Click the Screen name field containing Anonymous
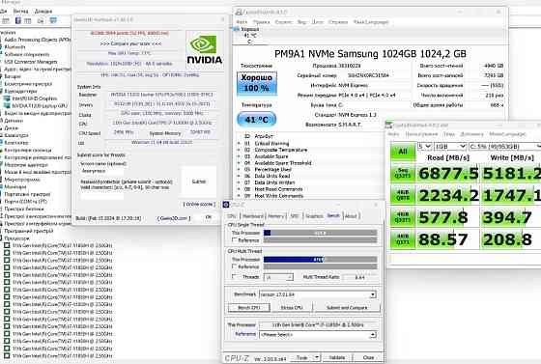The width and height of the screenshot is (541, 364). [x=102, y=171]
